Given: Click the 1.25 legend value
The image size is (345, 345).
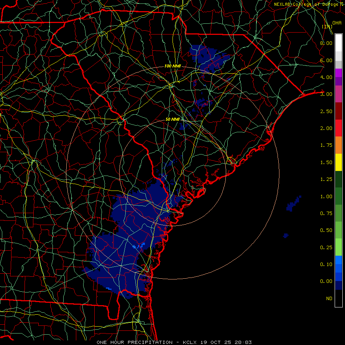Looking at the screenshot, I should 326,179.
